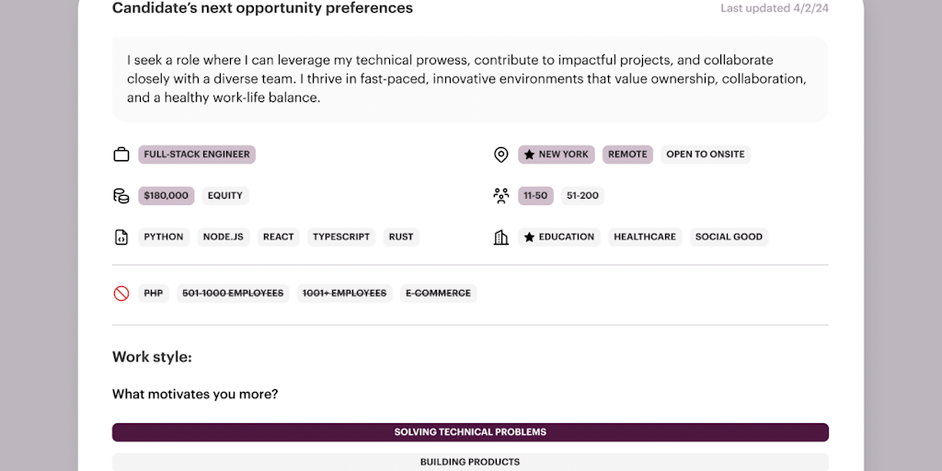Image resolution: width=942 pixels, height=471 pixels.
Task: Click the Open to Onsite tag
Action: click(706, 155)
